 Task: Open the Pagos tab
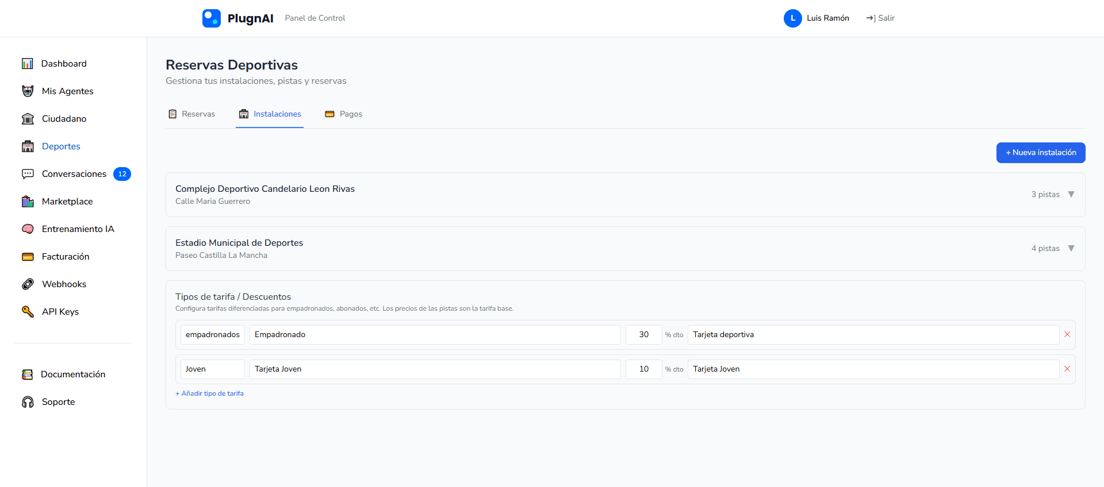[x=343, y=114]
